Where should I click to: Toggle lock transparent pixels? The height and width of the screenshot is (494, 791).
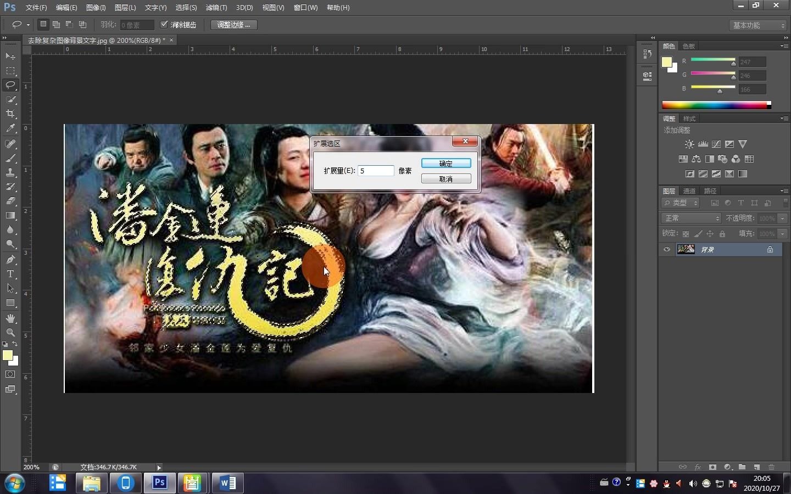[686, 234]
